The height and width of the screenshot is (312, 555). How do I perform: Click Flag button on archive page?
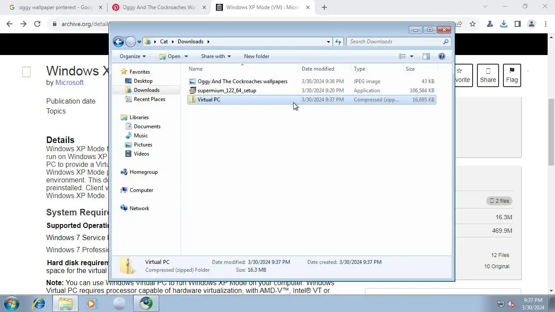512,75
